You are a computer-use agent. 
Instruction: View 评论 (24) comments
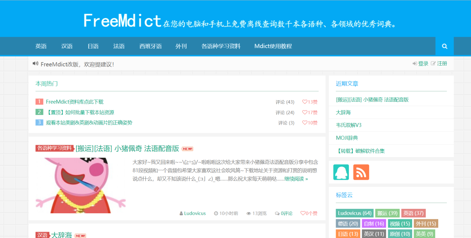(x=285, y=113)
